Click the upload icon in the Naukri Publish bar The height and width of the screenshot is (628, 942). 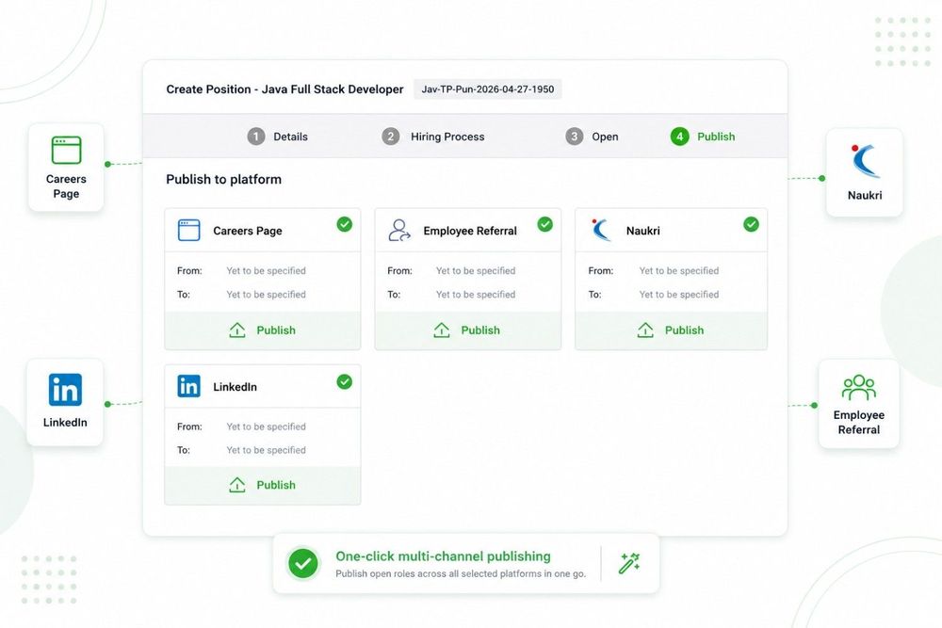click(645, 330)
